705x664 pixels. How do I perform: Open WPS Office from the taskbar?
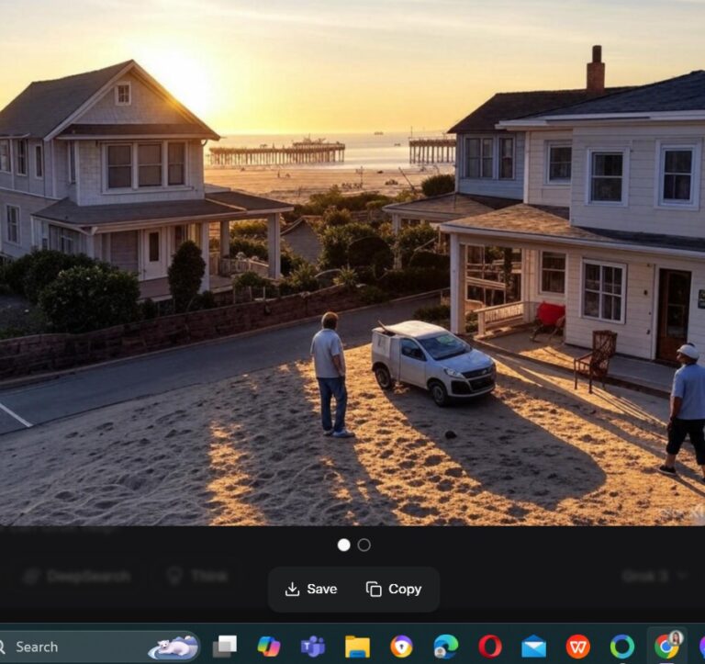click(x=577, y=647)
